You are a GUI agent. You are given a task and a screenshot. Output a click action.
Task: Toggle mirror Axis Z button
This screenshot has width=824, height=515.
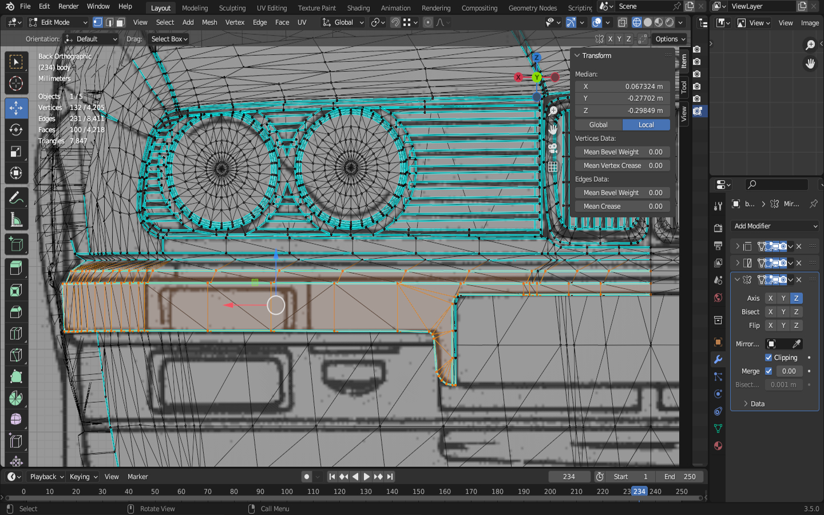pyautogui.click(x=796, y=298)
